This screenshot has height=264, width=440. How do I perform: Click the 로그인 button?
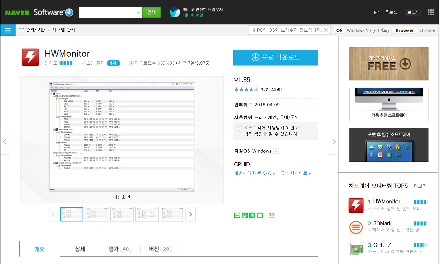(414, 12)
